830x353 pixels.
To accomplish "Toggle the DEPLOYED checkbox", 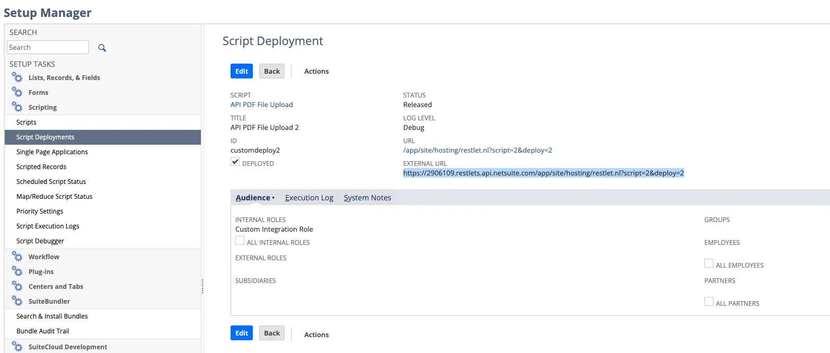I will (235, 162).
